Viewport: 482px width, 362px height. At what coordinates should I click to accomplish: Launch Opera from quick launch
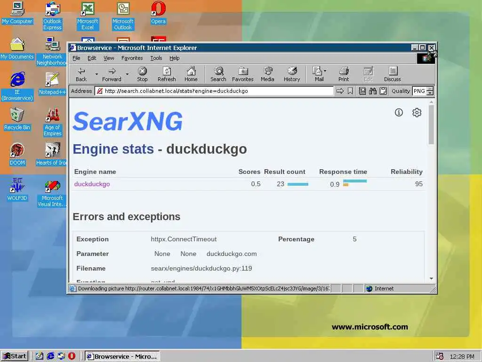pyautogui.click(x=72, y=356)
